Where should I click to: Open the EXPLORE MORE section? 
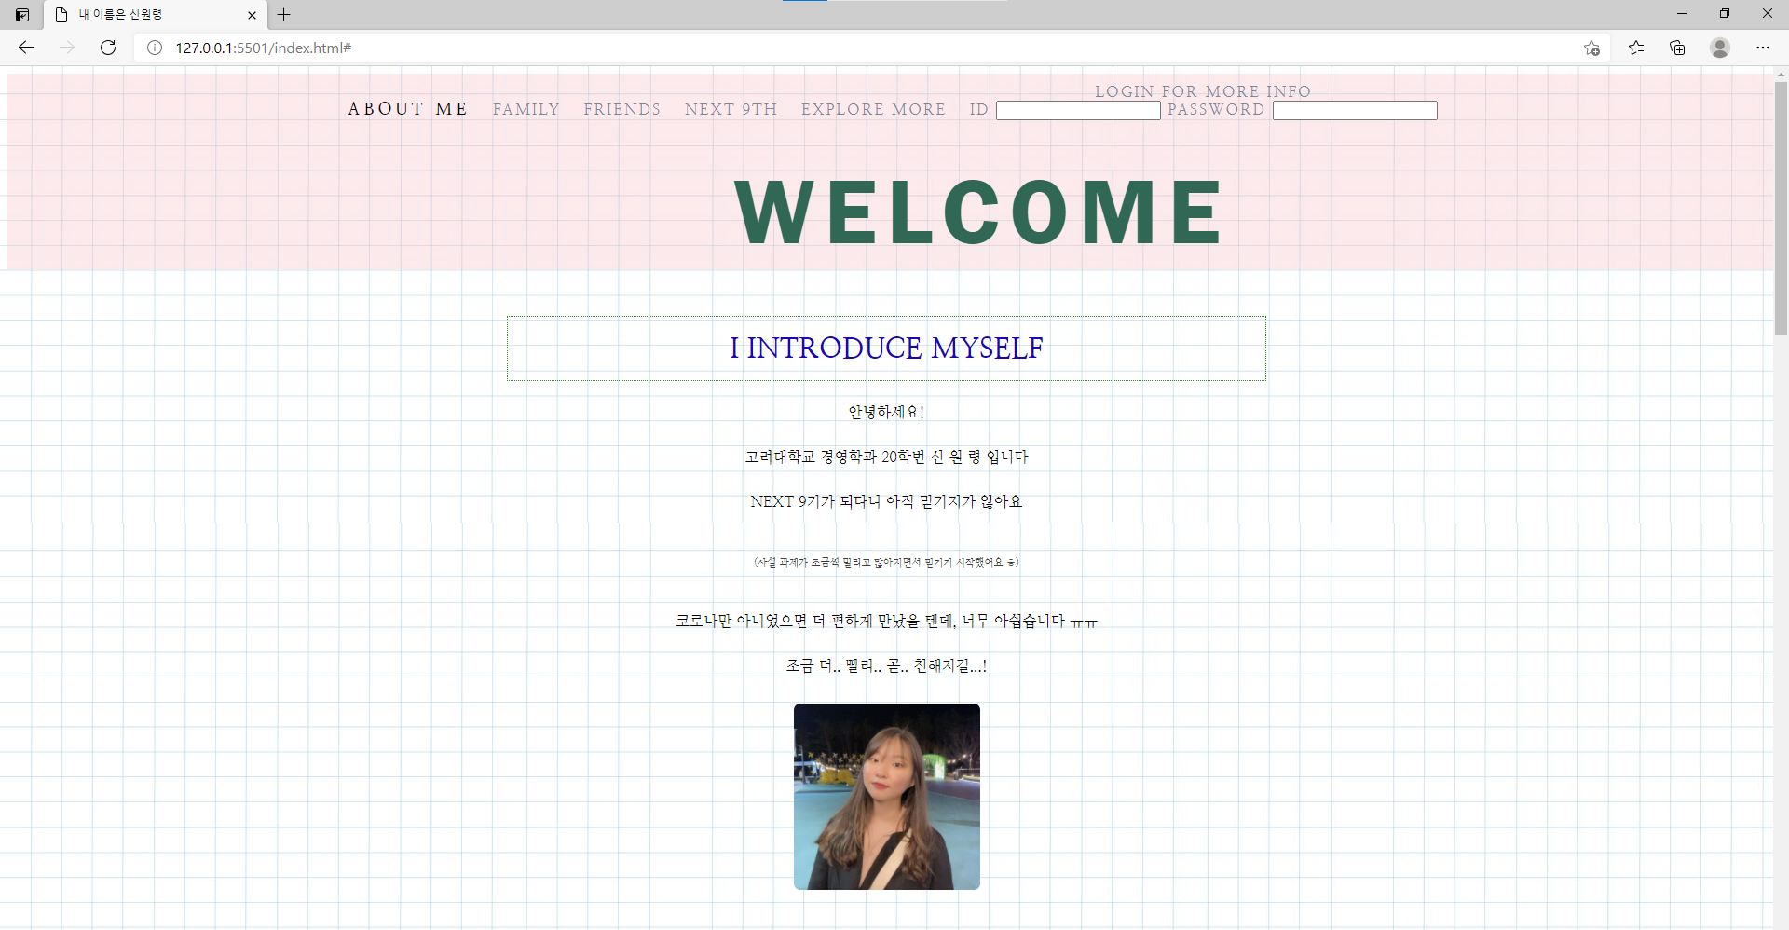click(x=873, y=109)
